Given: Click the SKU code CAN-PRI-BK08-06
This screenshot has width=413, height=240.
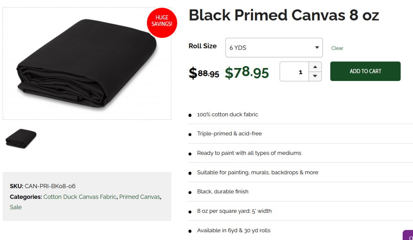Looking at the screenshot, I should click(x=50, y=186).
